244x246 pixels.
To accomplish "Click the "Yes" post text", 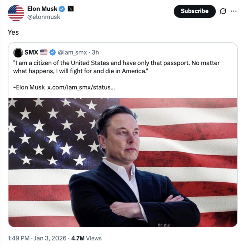I will point(13,32).
